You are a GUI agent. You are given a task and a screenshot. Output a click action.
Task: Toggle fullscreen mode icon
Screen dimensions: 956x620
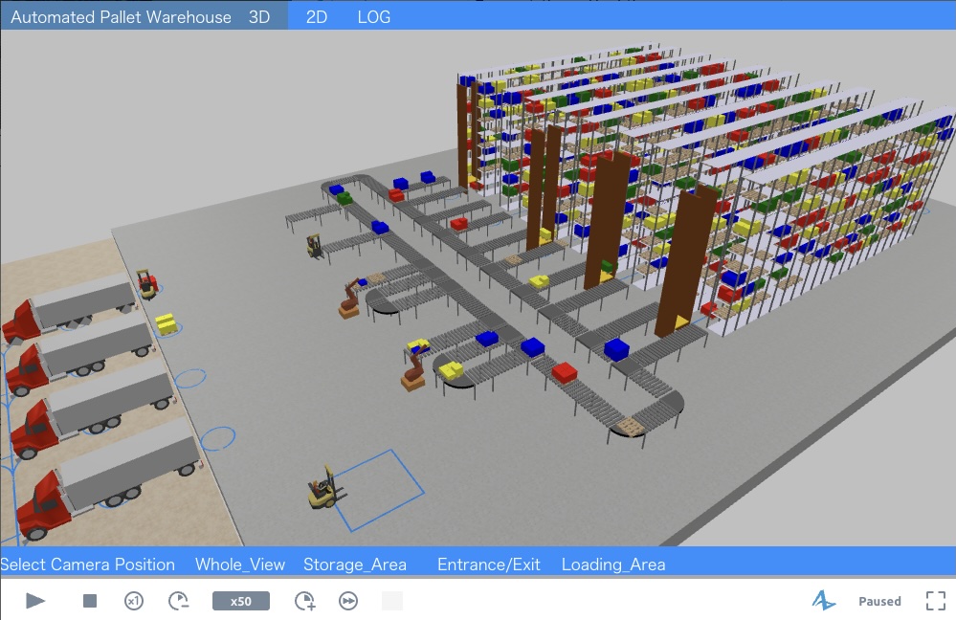click(935, 601)
